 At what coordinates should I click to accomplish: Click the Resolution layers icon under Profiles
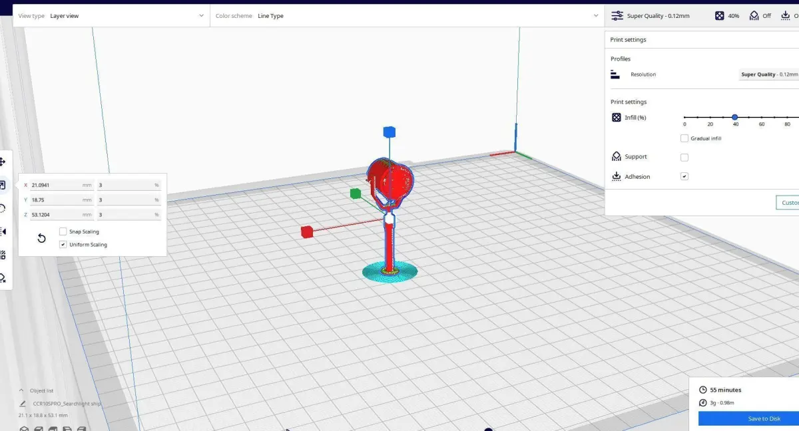click(x=615, y=74)
